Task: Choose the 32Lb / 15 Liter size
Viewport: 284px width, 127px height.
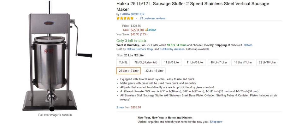Action: pos(154,71)
